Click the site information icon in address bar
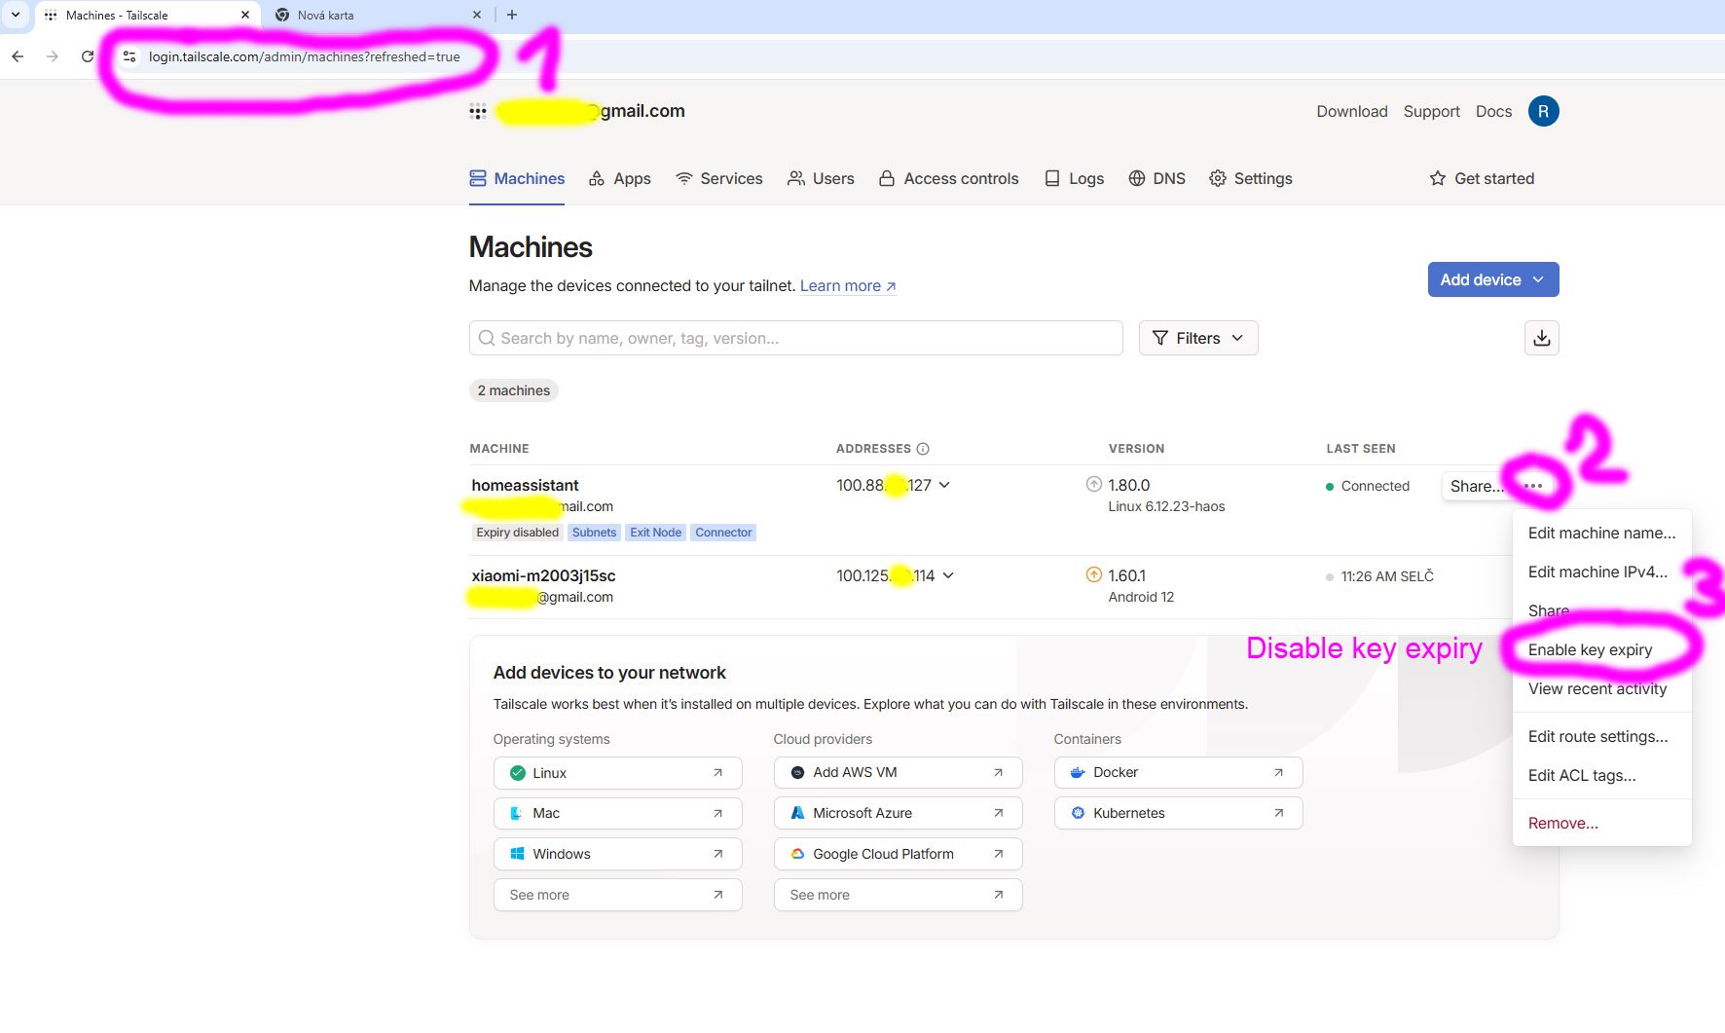Viewport: 1725px width, 1033px height. pos(129,56)
